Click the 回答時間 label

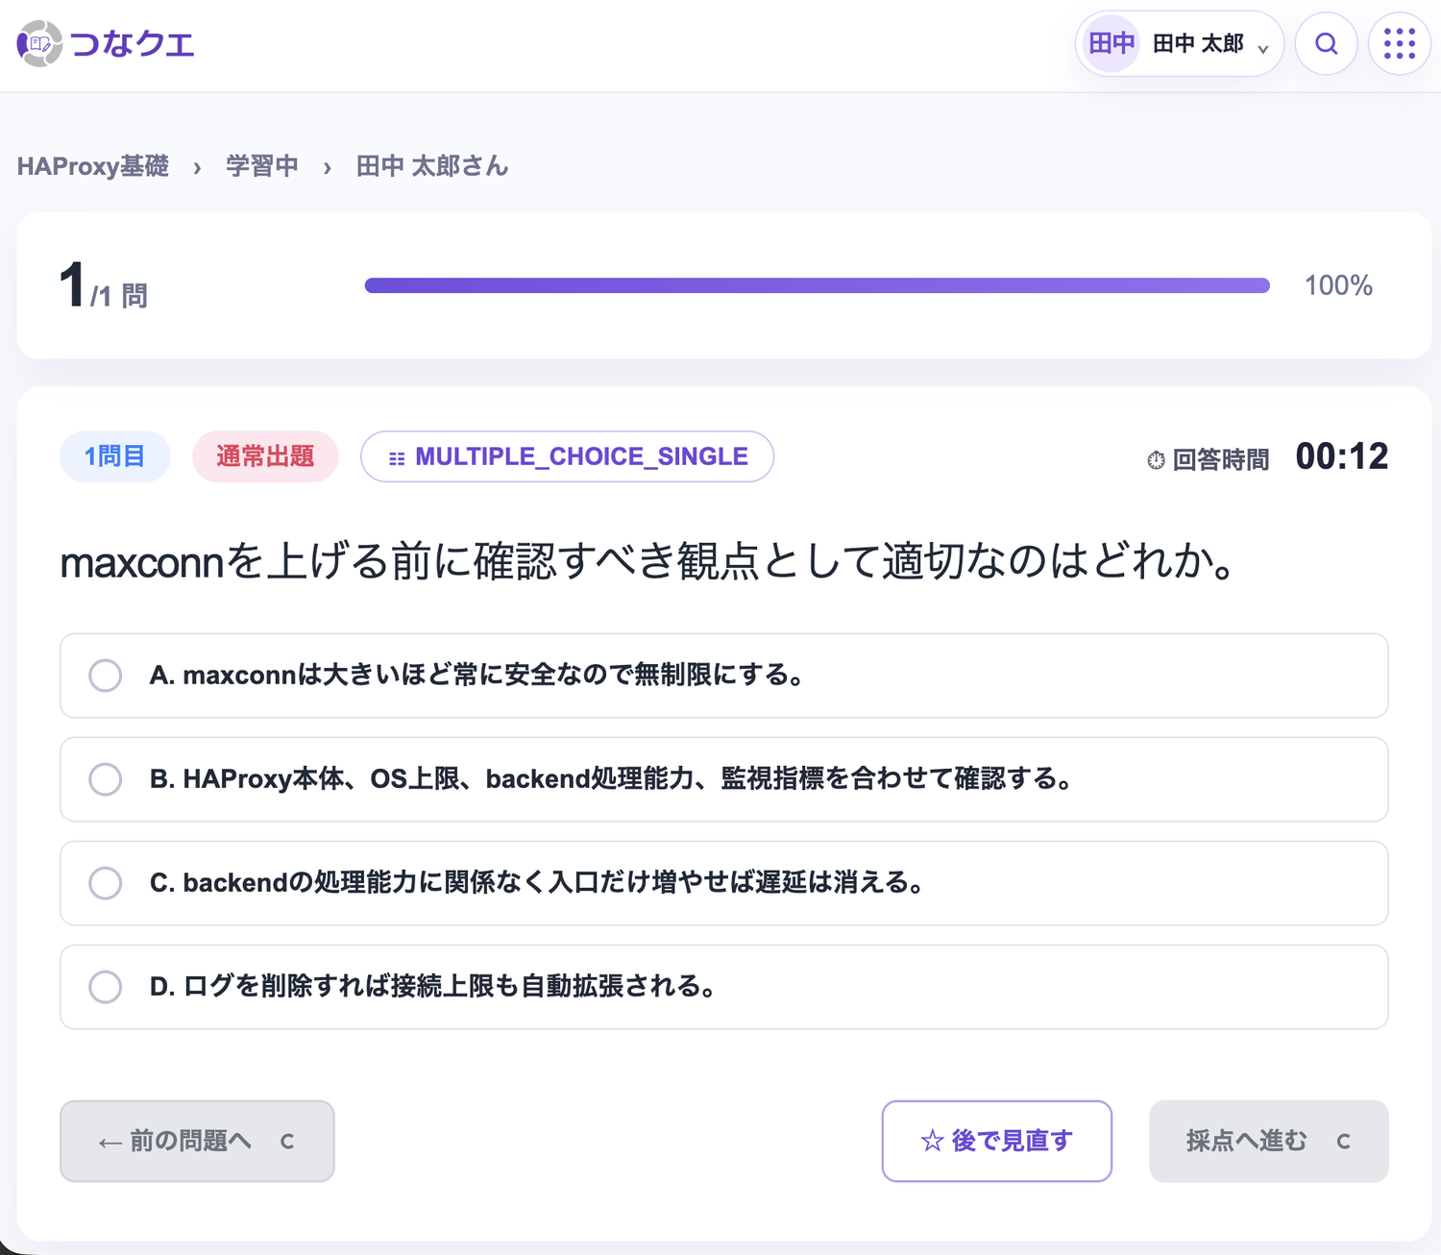pos(1220,460)
